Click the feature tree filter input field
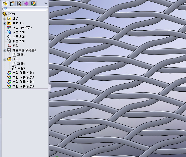Screen dimensions: 186x157 coord(25,9)
